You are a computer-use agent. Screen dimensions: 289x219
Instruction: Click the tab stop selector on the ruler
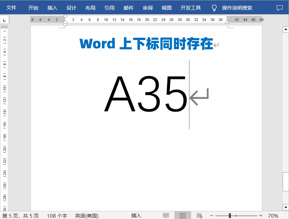pyautogui.click(x=4, y=19)
